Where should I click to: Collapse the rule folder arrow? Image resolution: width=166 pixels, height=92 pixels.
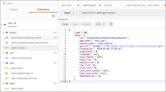coord(4,53)
